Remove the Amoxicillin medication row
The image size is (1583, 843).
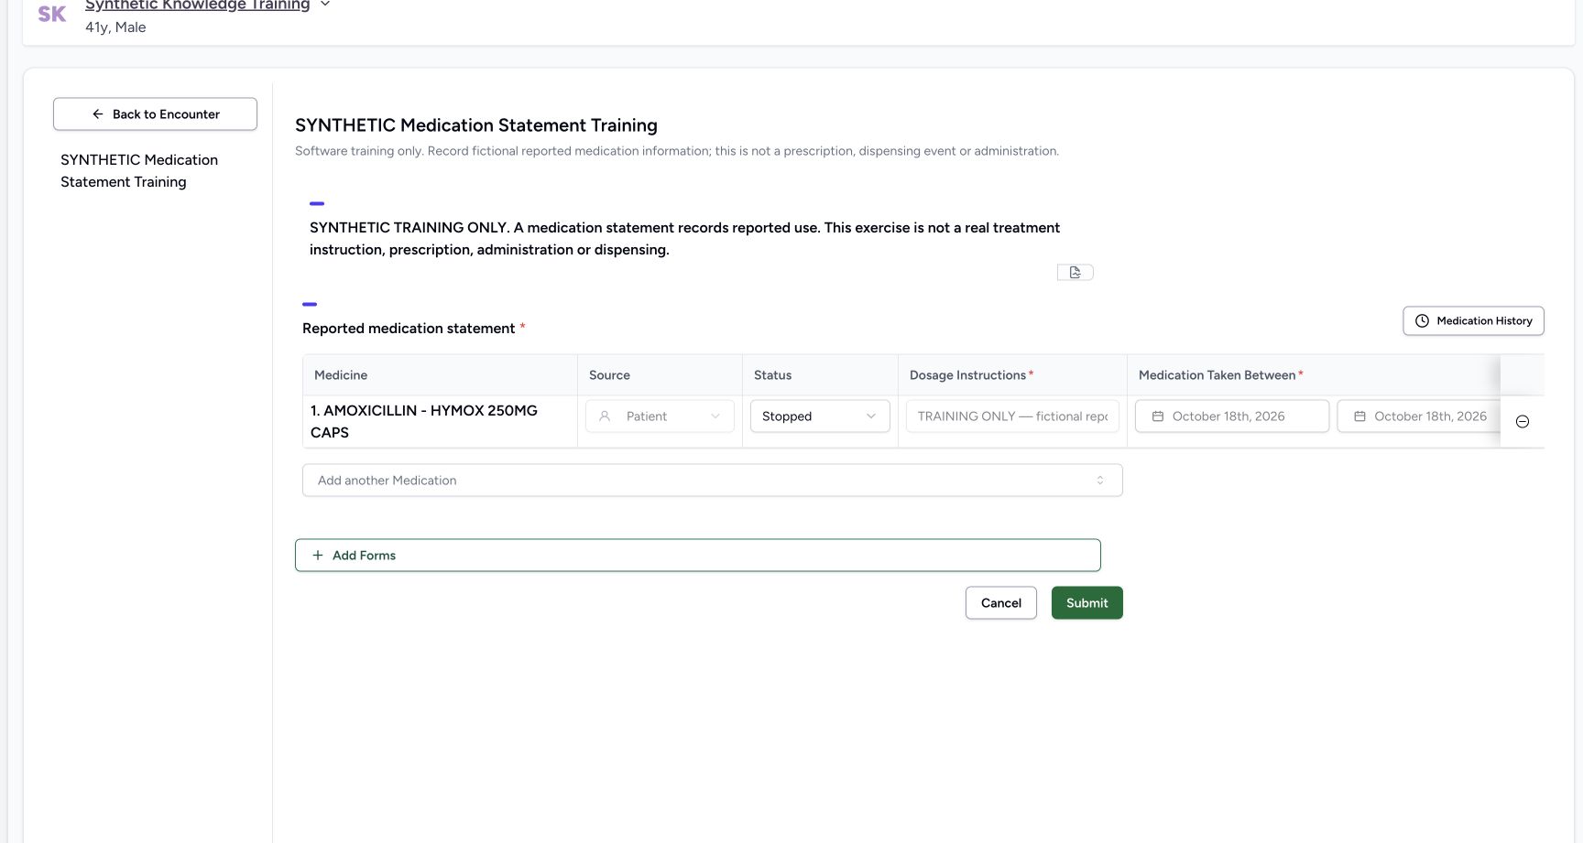click(1523, 422)
